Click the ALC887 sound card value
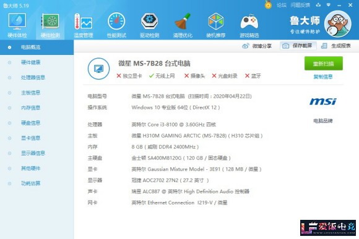Image resolution: width=359 pixels, height=239 pixels. [190, 191]
